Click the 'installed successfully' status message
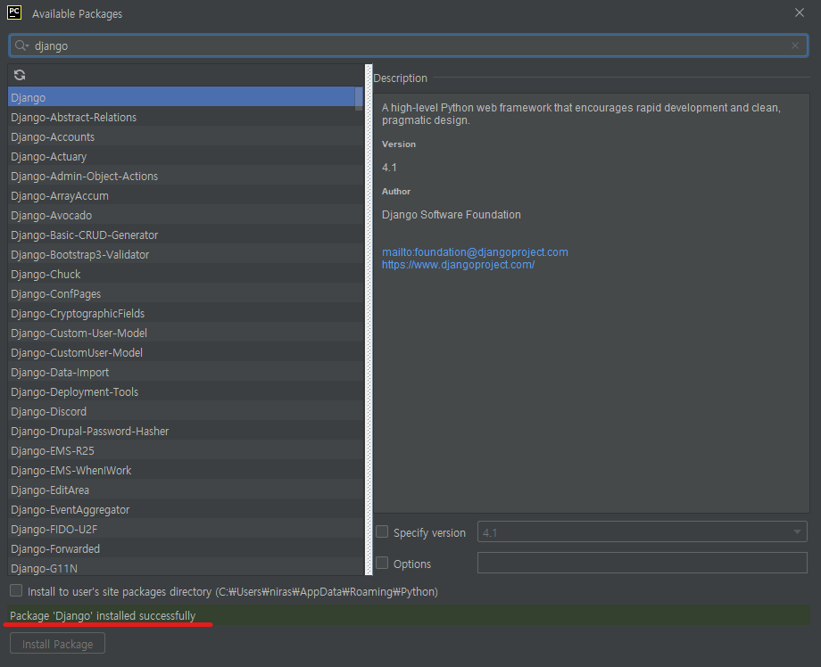The width and height of the screenshot is (821, 667). 103,616
